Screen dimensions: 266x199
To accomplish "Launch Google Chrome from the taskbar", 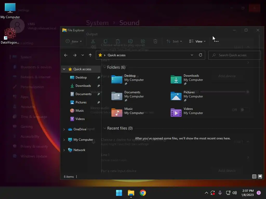I will click(143, 193).
